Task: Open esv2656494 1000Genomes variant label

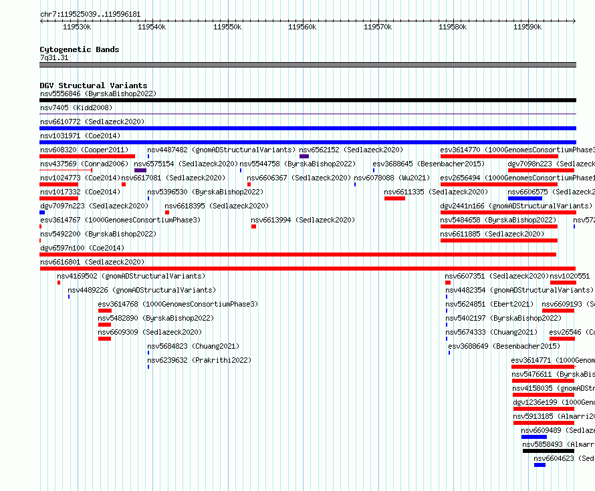Action: 517,178
